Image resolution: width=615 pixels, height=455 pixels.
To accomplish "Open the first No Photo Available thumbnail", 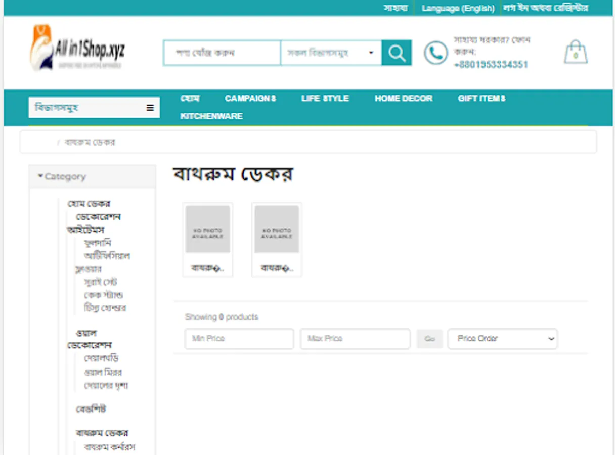I will pyautogui.click(x=208, y=229).
